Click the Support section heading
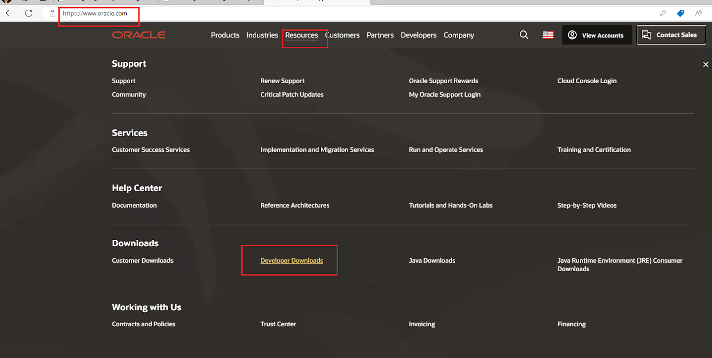The width and height of the screenshot is (712, 358). tap(129, 64)
